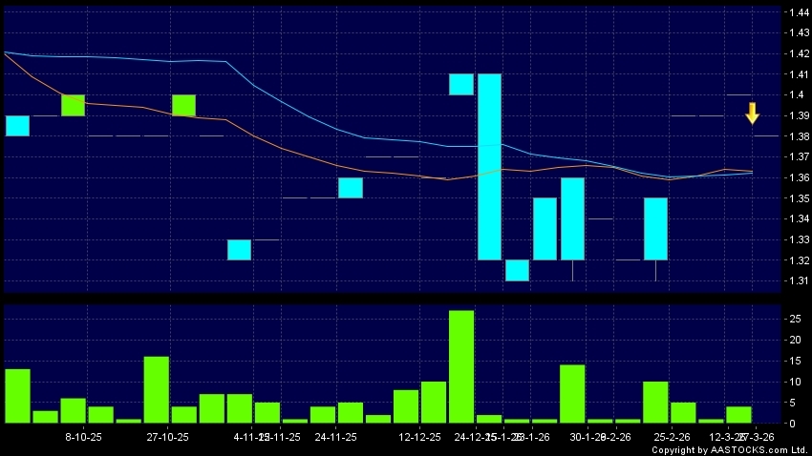The width and height of the screenshot is (812, 456).
Task: Click the 1.44 price axis label
Action: (791, 12)
